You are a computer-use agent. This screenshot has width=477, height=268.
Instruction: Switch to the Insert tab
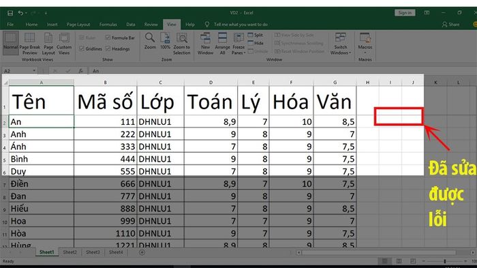[52, 25]
